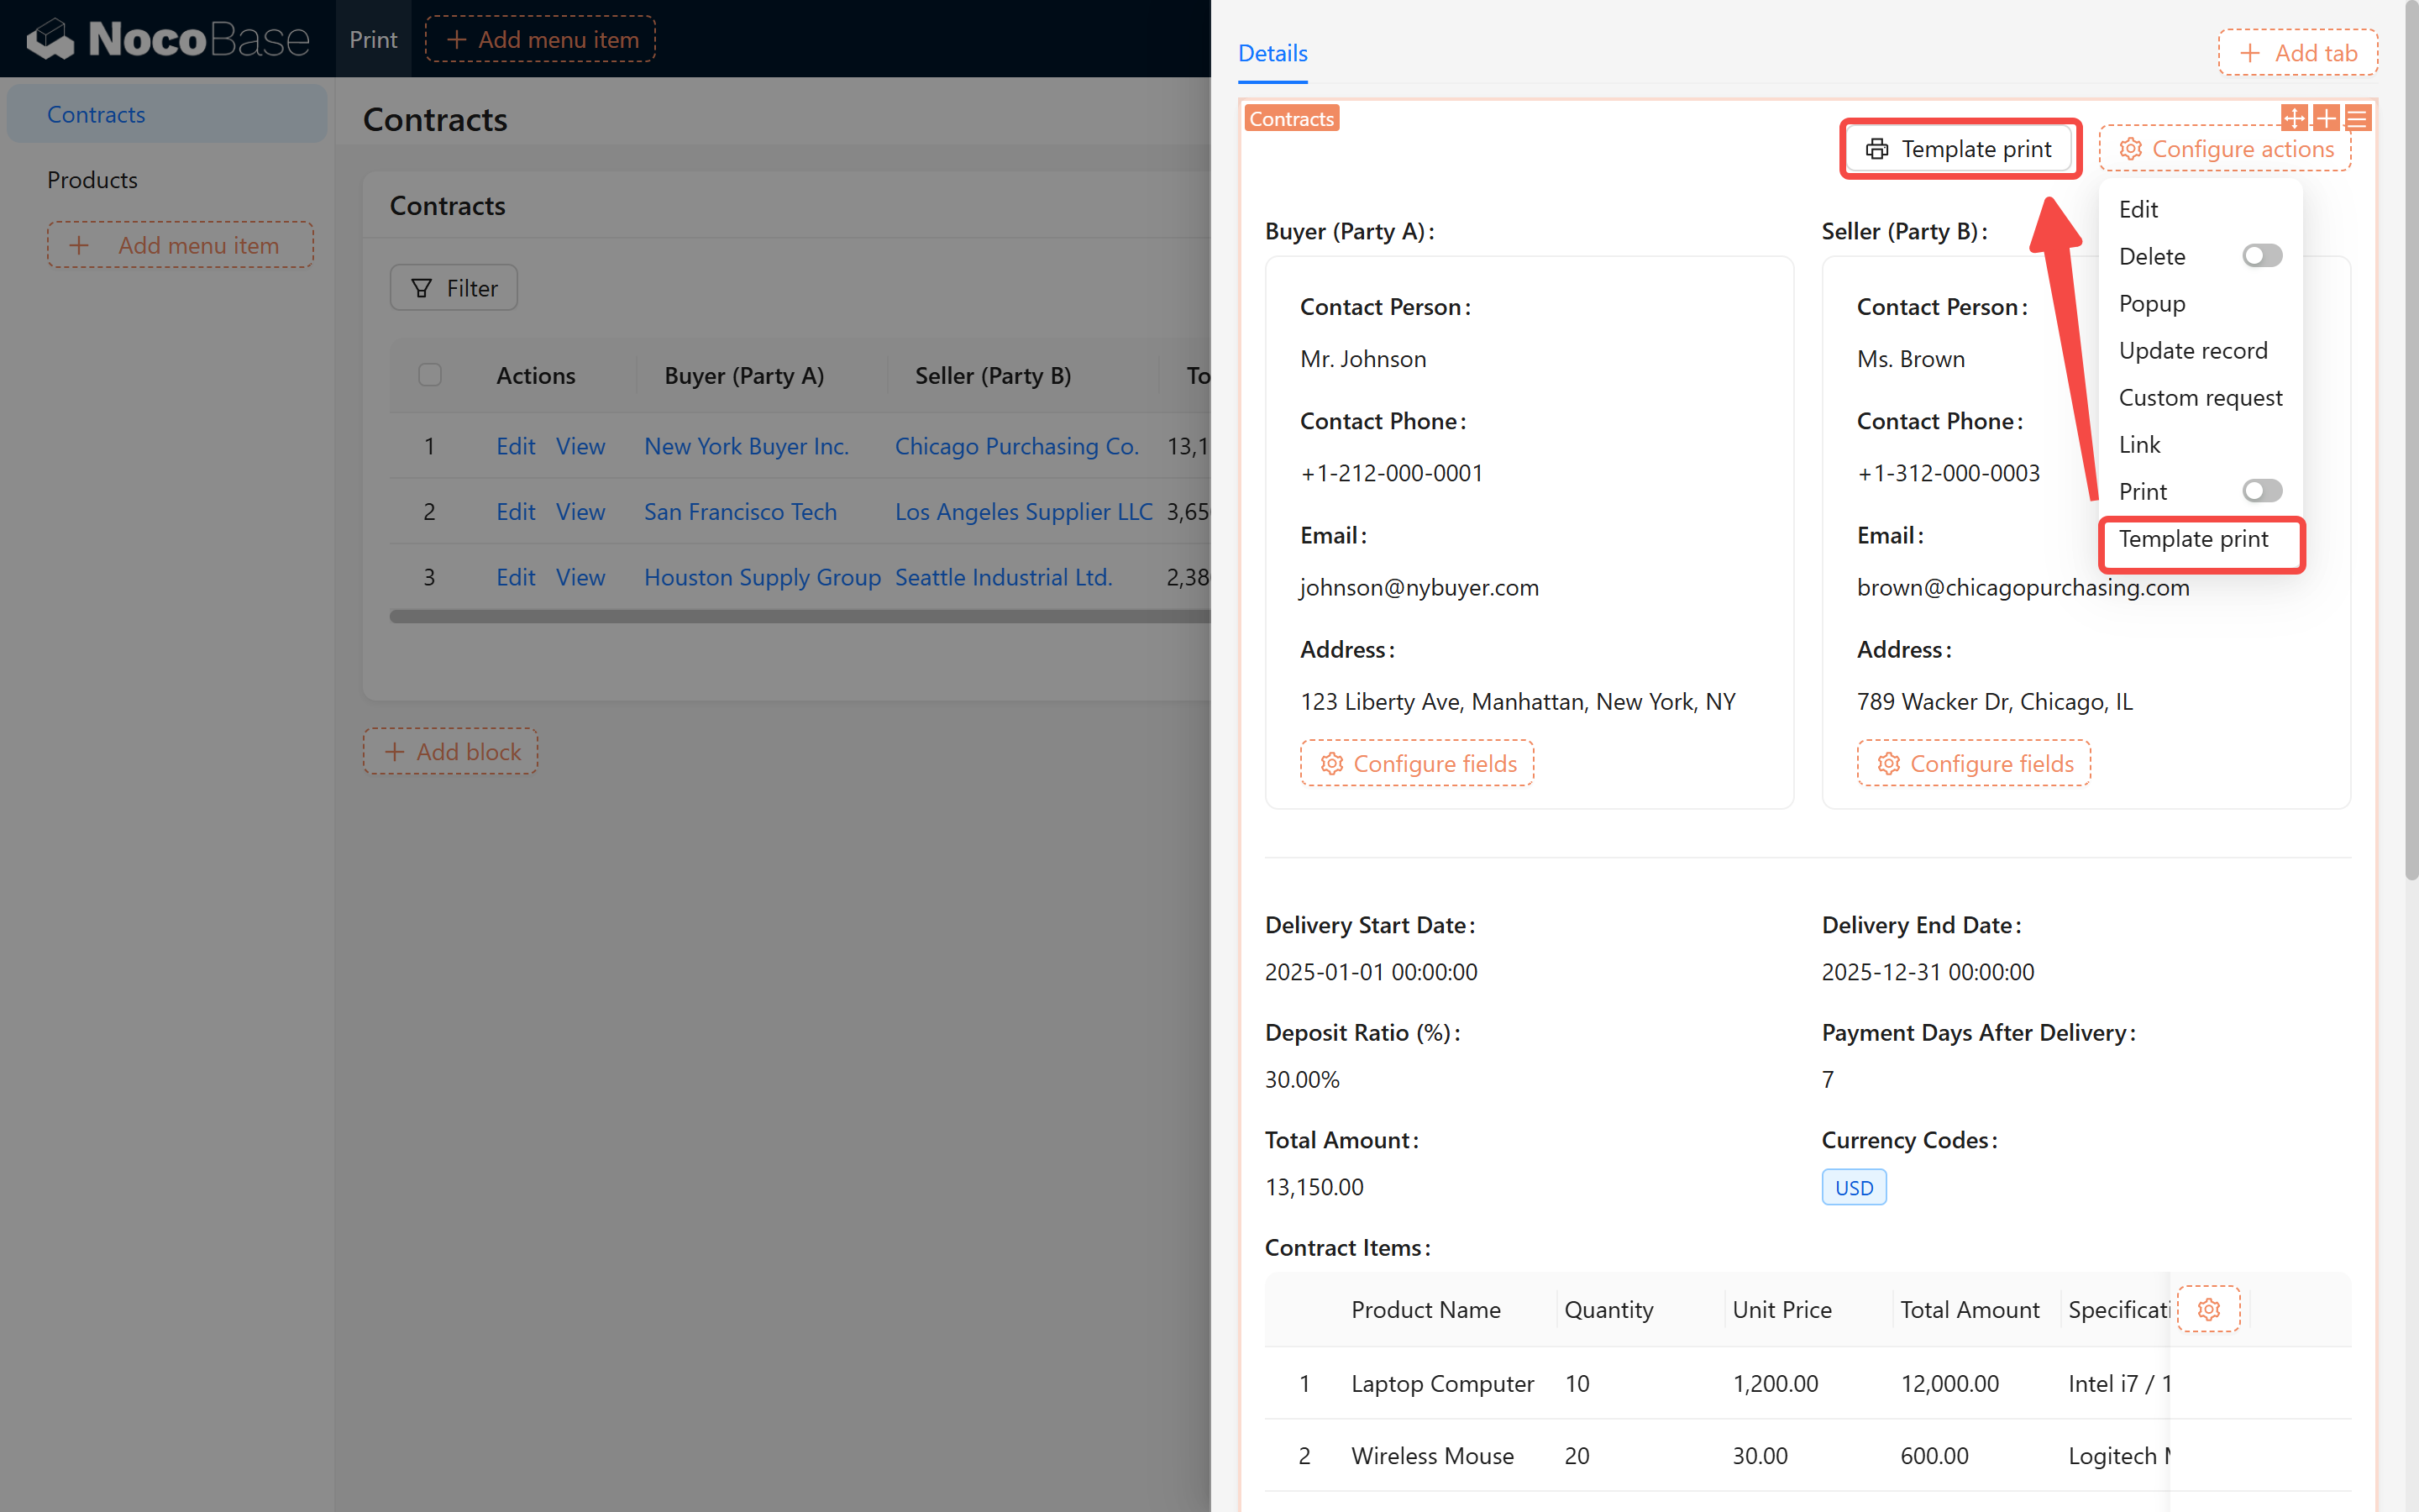The image size is (2419, 1512).
Task: Click the Add tab button
Action: [x=2297, y=53]
